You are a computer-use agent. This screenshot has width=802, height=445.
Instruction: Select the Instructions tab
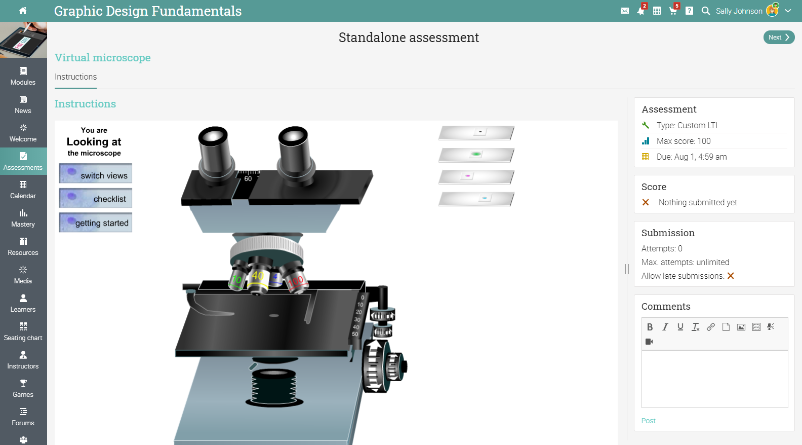click(x=75, y=77)
